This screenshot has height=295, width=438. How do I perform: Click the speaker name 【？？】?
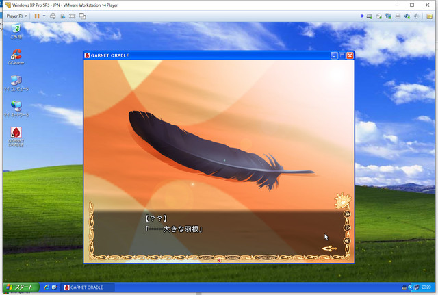pos(156,218)
